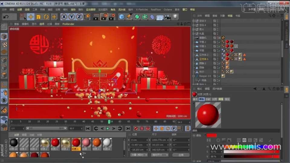Toggle the Z axis lock
This screenshot has height=163, width=290.
click(x=79, y=17)
